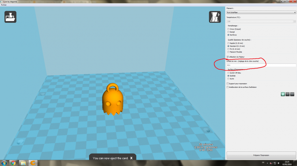Viewport: 297px width, 166px height.
Task: Choose Filament Flexible quality option
Action: tap(228, 52)
